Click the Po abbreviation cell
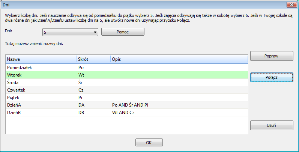Image resolution: width=299 pixels, height=152 pixels. tap(81, 68)
